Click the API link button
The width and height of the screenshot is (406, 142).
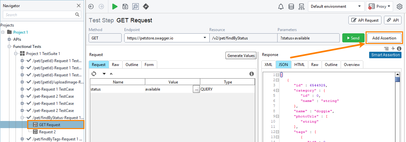pyautogui.click(x=393, y=20)
